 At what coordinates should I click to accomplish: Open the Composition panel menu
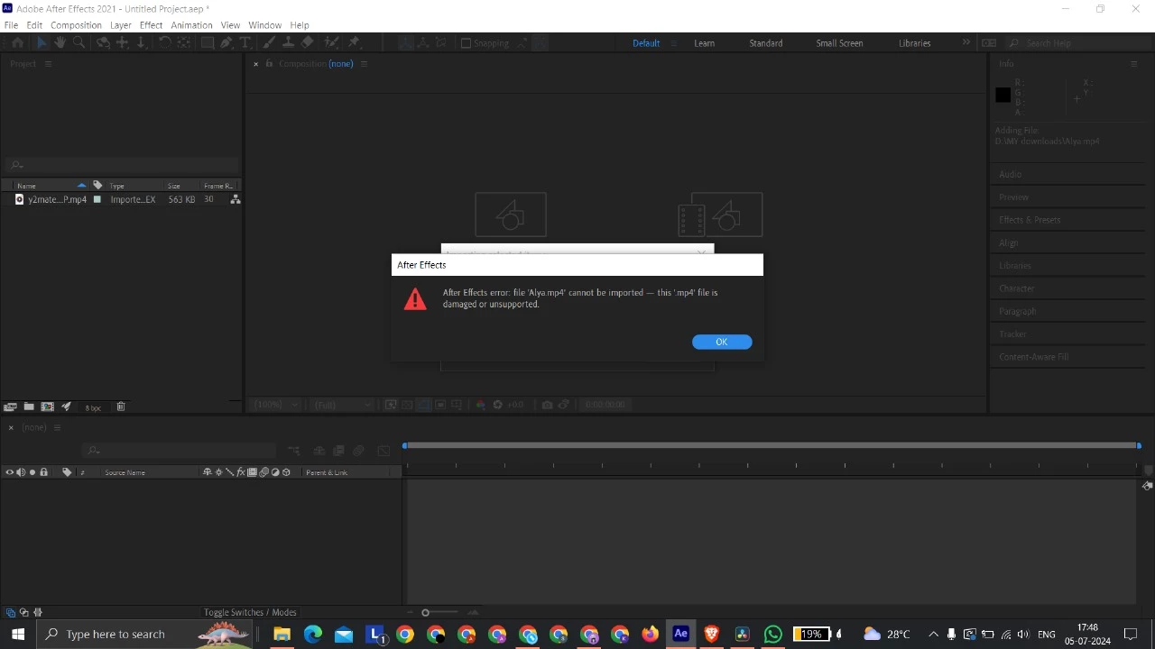click(364, 64)
